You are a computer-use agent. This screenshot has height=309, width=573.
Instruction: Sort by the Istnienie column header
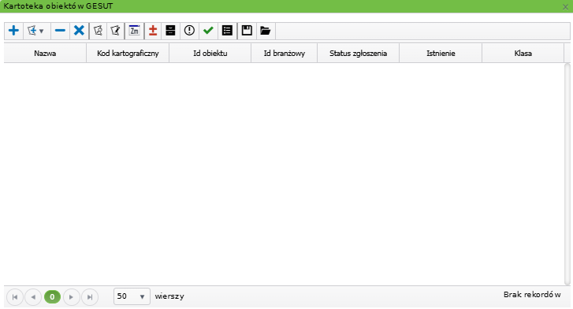(441, 54)
